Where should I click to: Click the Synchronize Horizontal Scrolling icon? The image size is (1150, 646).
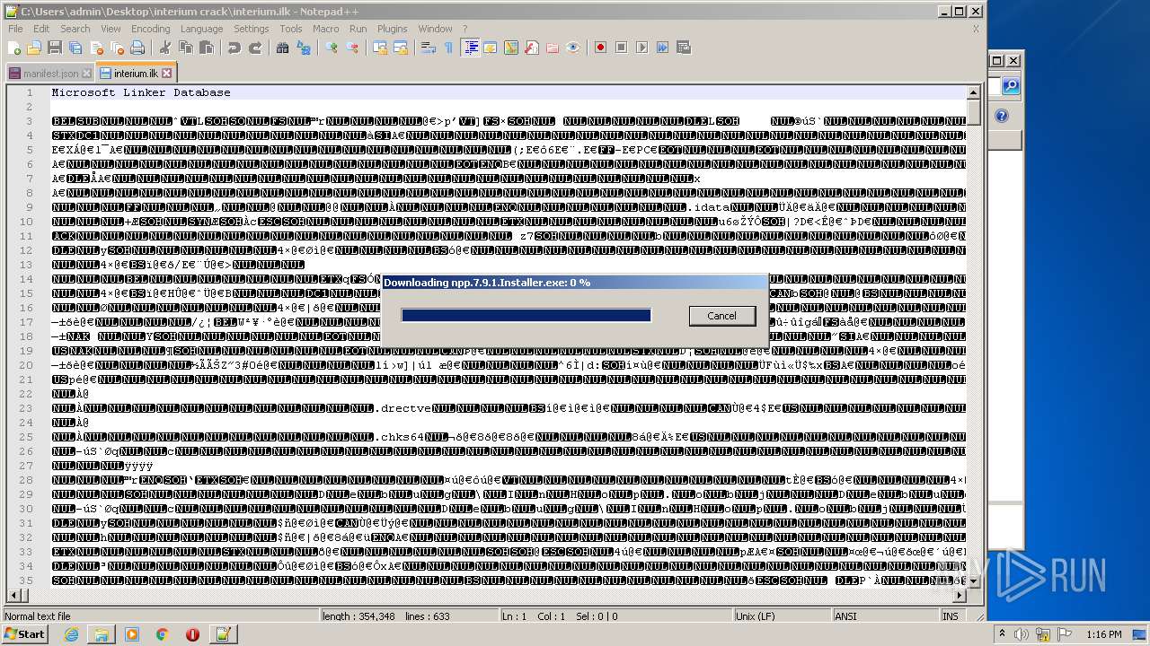point(400,48)
